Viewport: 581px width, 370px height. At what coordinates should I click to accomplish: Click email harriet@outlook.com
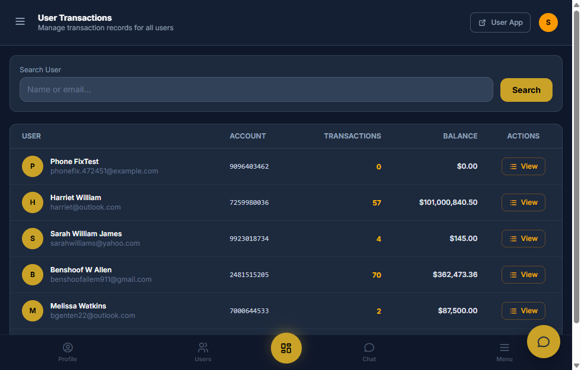coord(85,207)
